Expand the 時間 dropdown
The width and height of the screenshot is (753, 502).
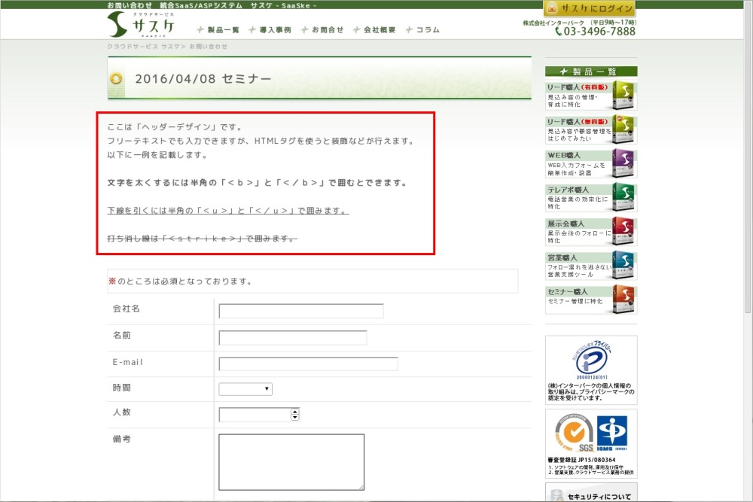point(245,389)
